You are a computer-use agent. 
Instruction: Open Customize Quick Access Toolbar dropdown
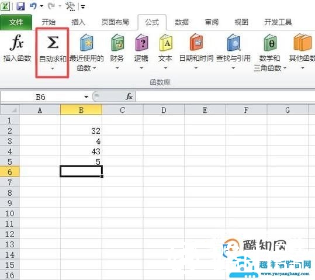pyautogui.click(x=83, y=7)
